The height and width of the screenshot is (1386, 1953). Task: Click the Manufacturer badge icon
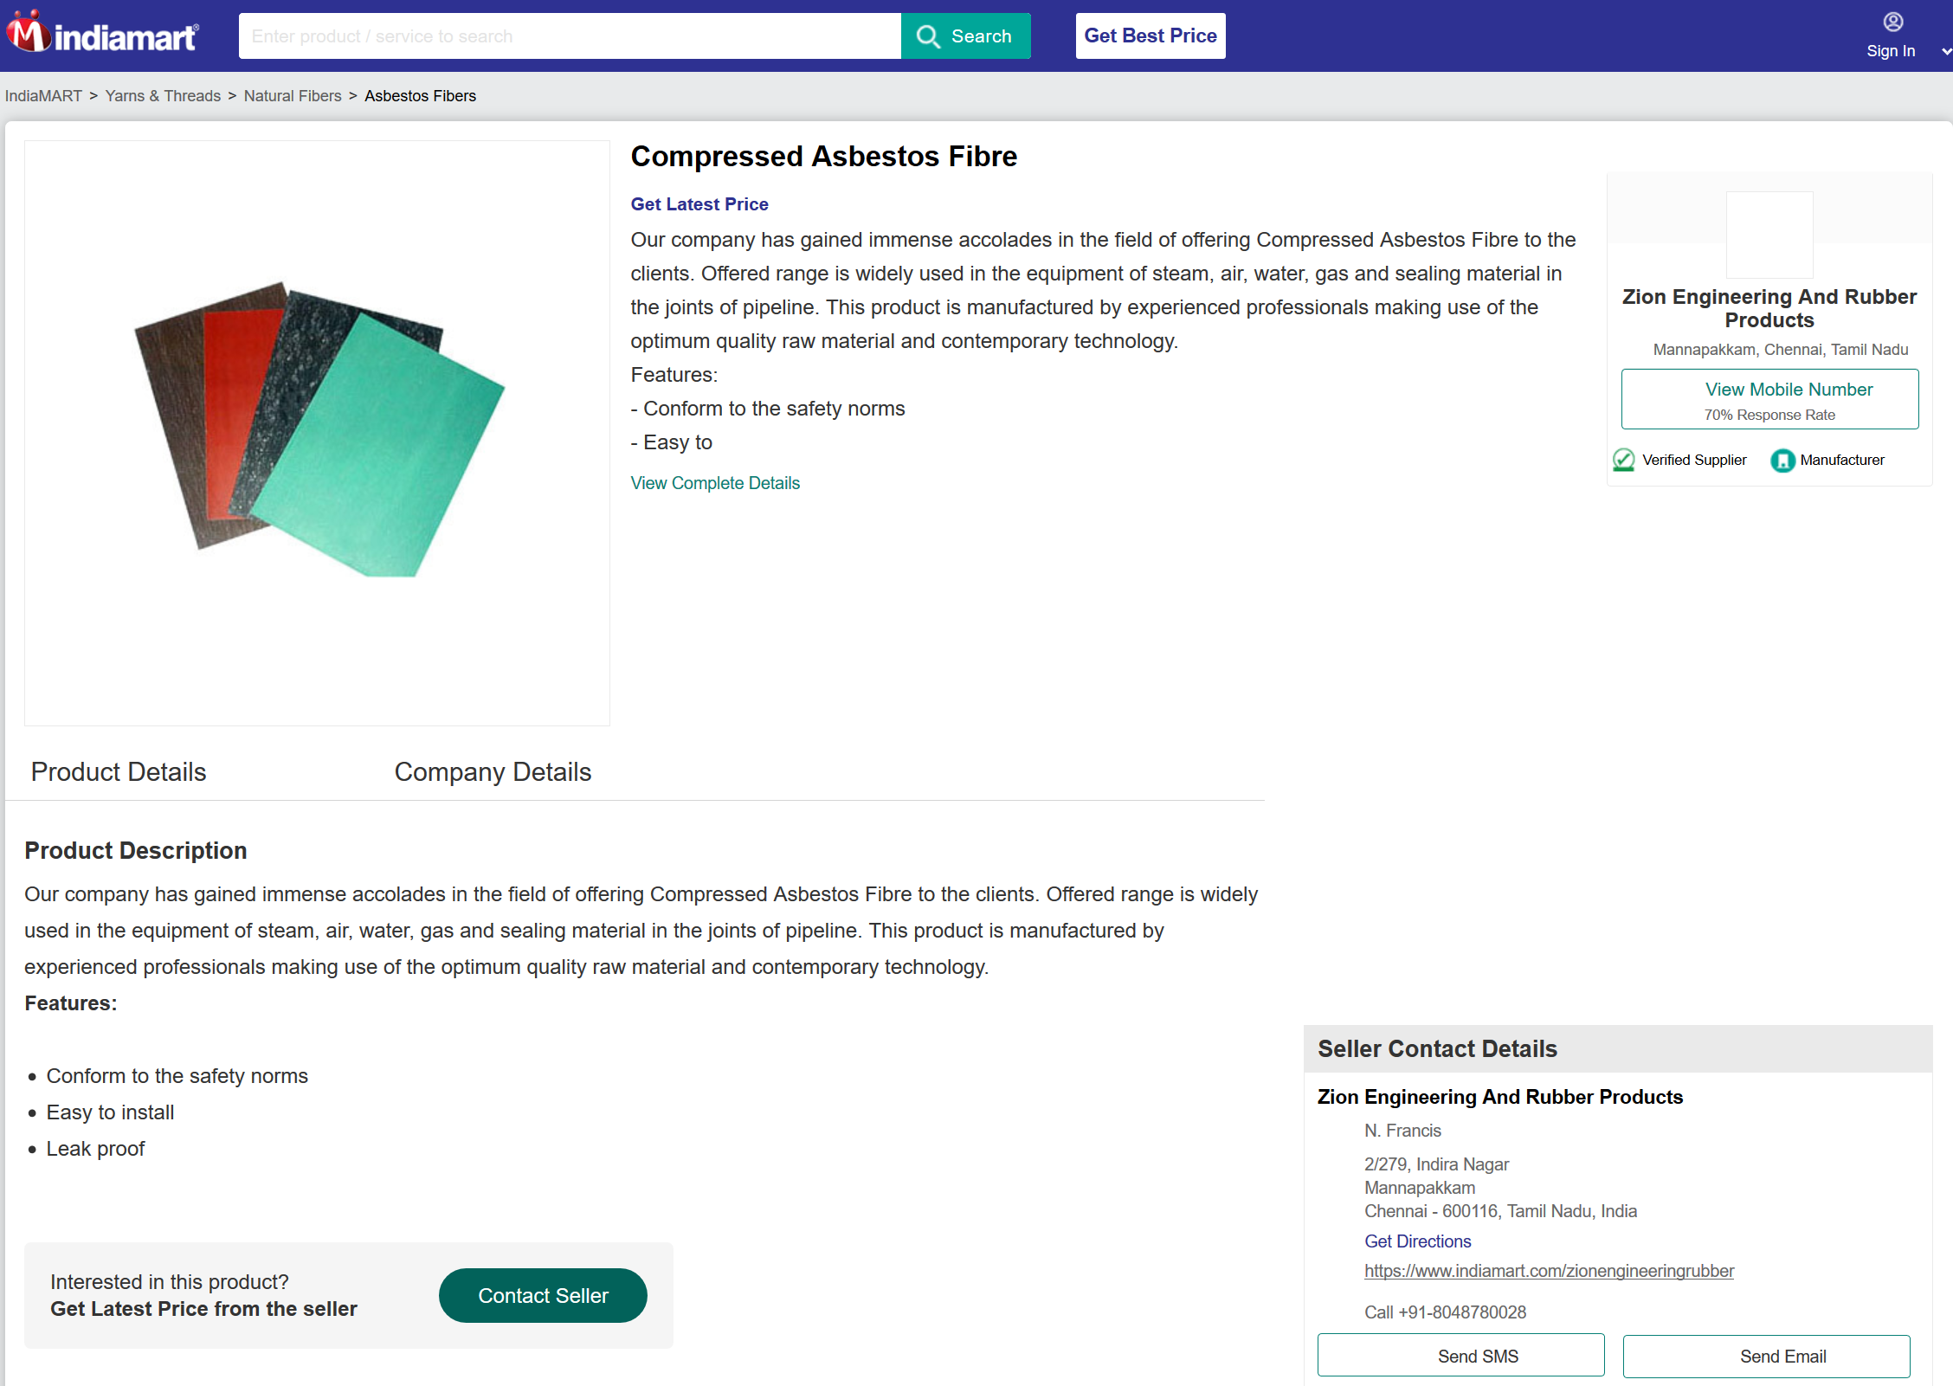pos(1782,461)
